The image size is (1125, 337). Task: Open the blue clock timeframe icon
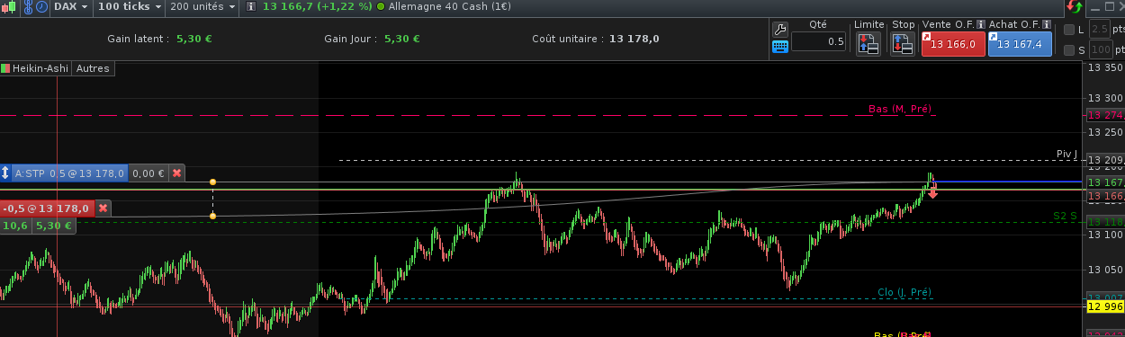(x=42, y=6)
